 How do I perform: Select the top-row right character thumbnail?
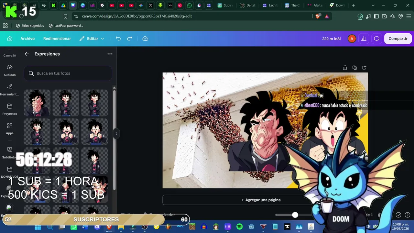[94, 103]
